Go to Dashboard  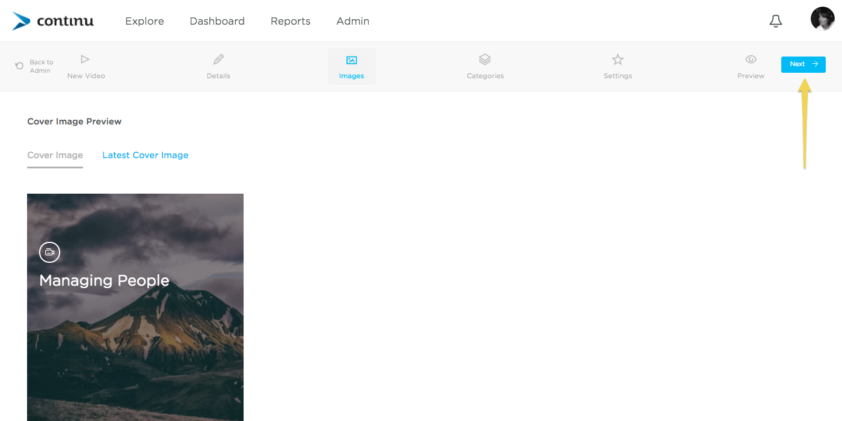217,21
